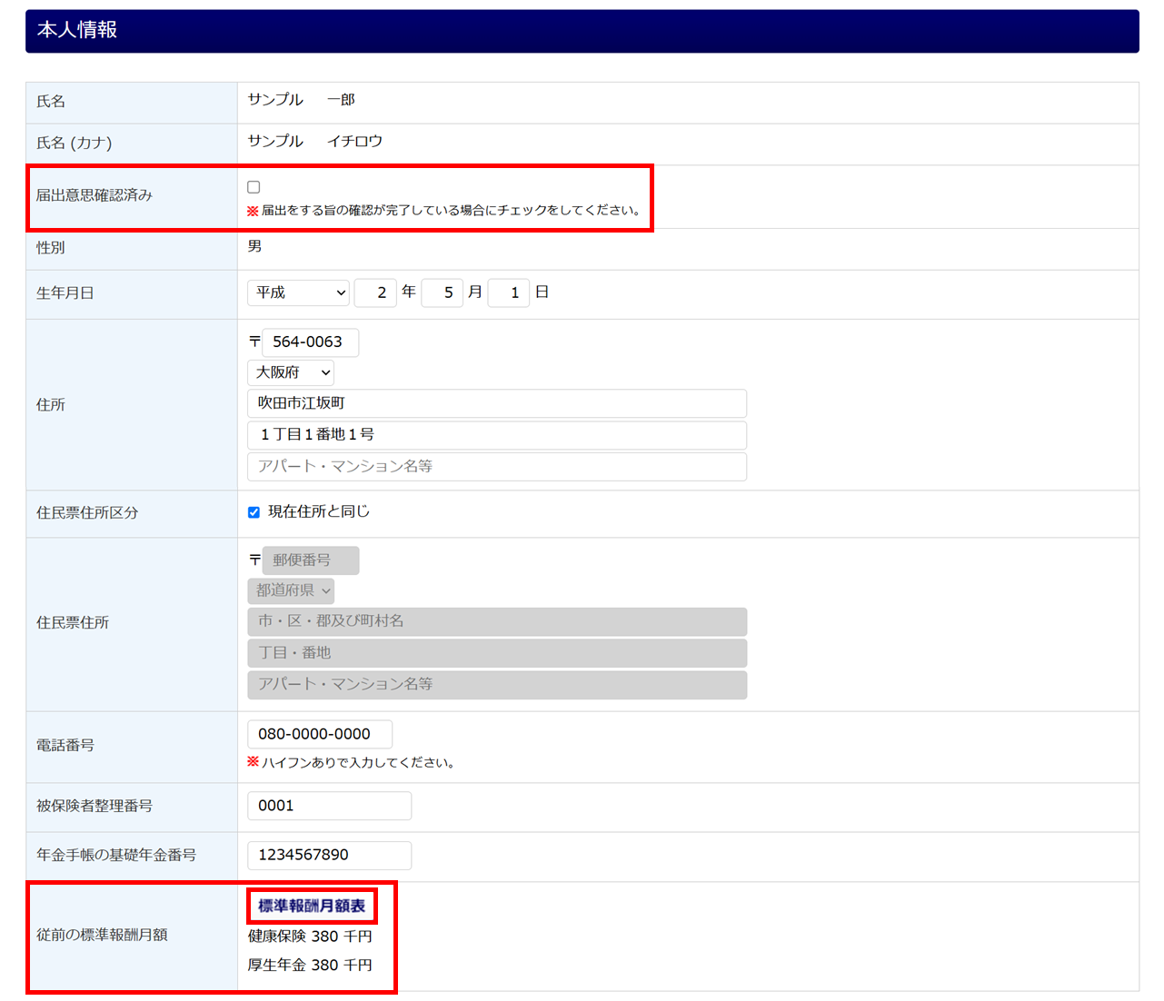Select the grayed-out 丁目・番地 field
The height and width of the screenshot is (1001, 1164).
496,653
